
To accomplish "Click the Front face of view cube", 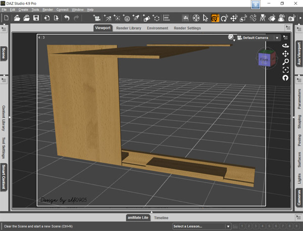I will click(265, 59).
